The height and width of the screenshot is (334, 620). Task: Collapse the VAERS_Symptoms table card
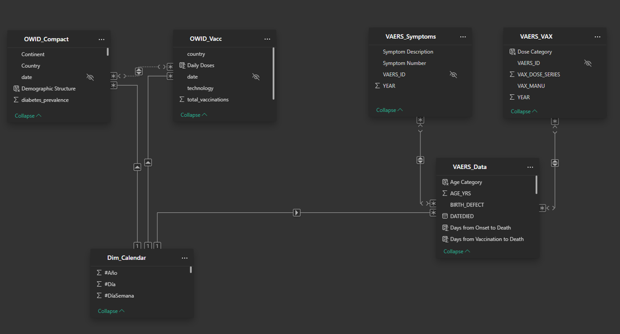point(389,110)
